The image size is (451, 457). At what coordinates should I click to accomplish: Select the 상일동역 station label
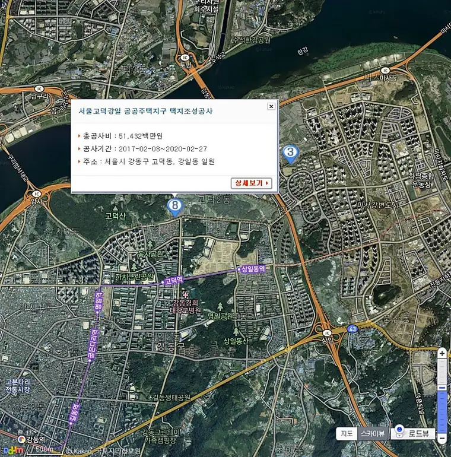[252, 269]
